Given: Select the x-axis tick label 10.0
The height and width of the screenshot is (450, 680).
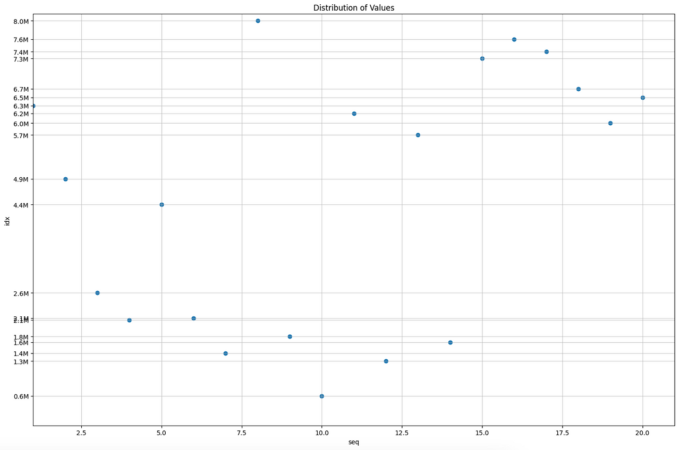Looking at the screenshot, I should [x=322, y=432].
